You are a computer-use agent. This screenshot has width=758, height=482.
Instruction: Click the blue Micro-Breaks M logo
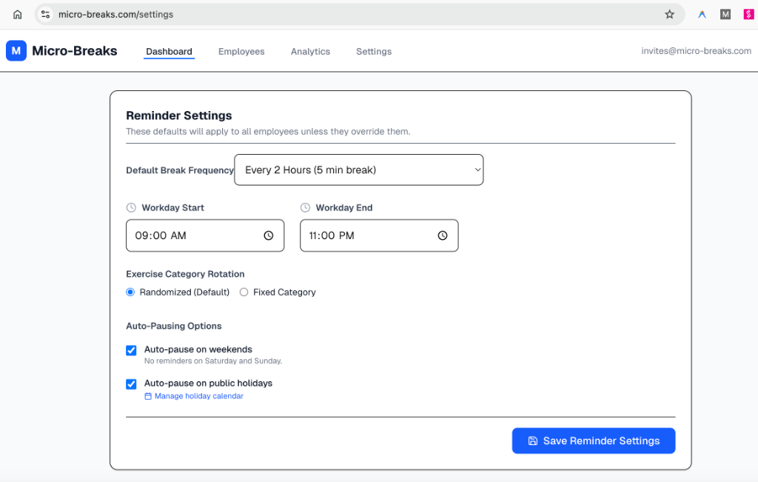coord(16,51)
